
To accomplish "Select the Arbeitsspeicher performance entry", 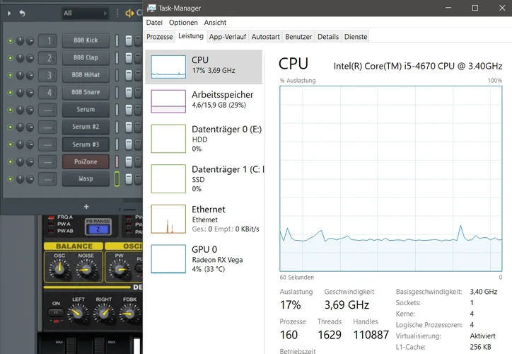I will [x=204, y=101].
